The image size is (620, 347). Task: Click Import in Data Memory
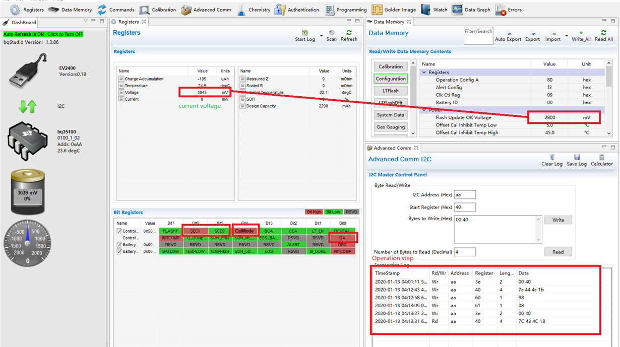click(553, 36)
